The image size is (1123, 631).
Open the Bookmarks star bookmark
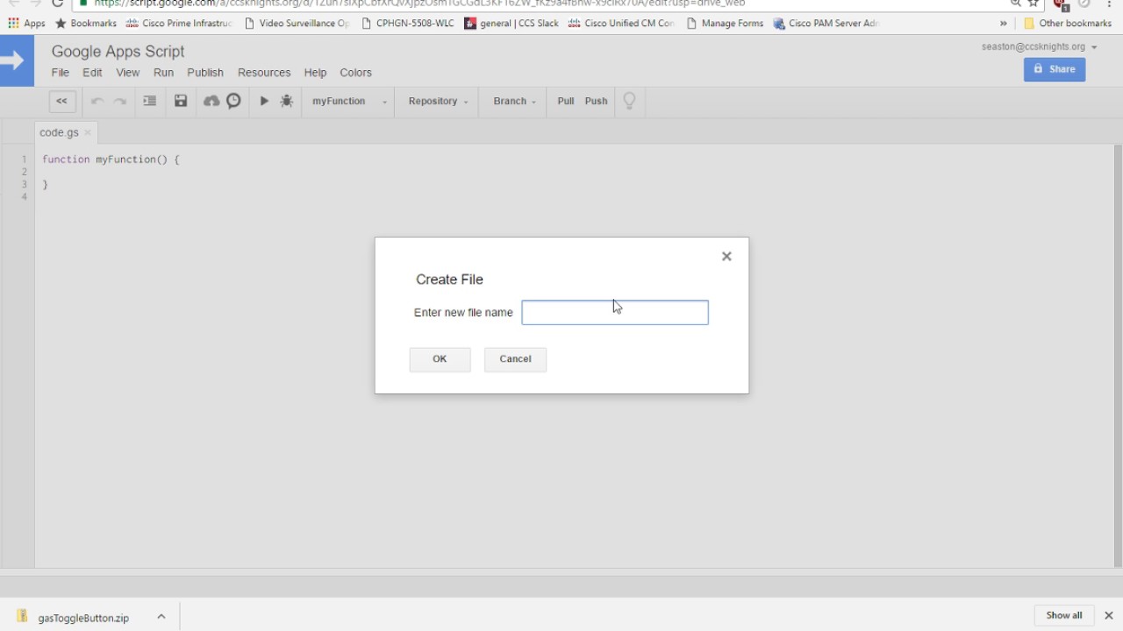pyautogui.click(x=86, y=24)
